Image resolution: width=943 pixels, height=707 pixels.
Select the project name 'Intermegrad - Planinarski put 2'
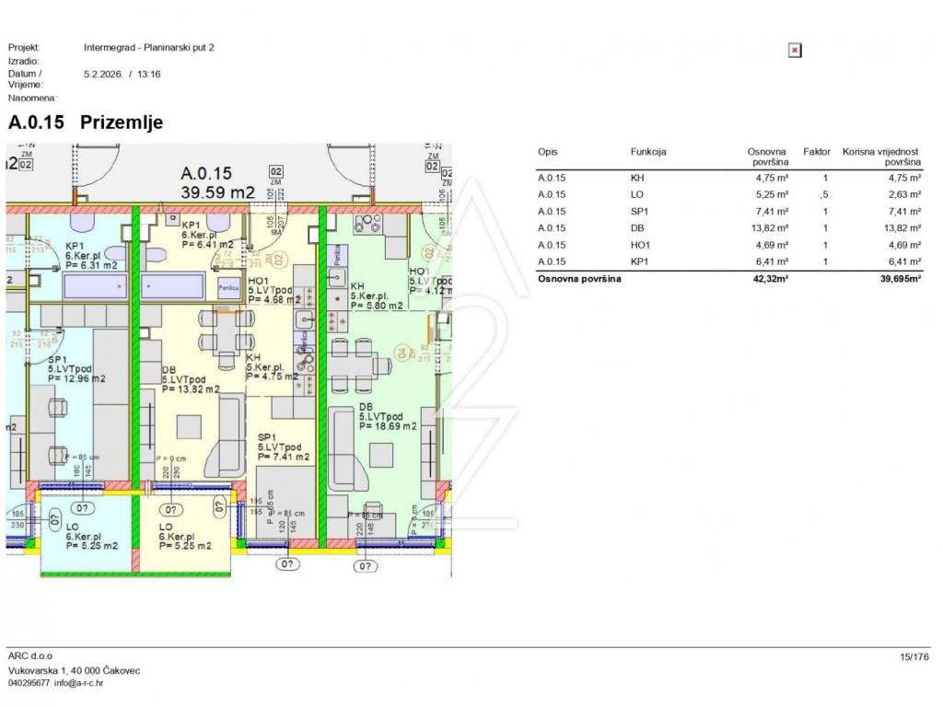point(148,47)
